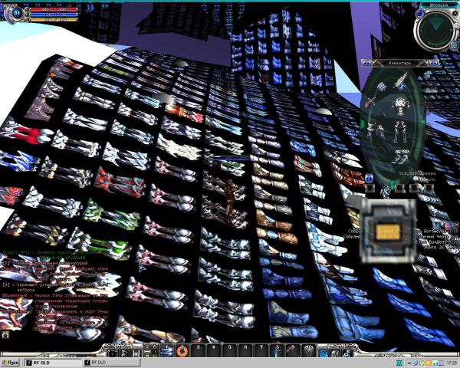Click the large chip item icon

pyautogui.click(x=388, y=232)
